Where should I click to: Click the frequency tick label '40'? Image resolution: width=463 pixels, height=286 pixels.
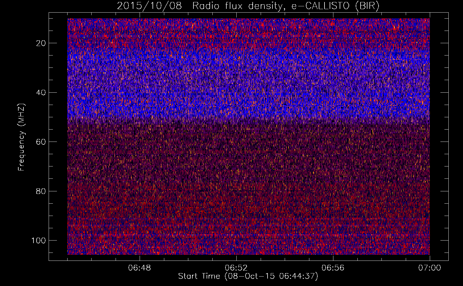click(41, 93)
